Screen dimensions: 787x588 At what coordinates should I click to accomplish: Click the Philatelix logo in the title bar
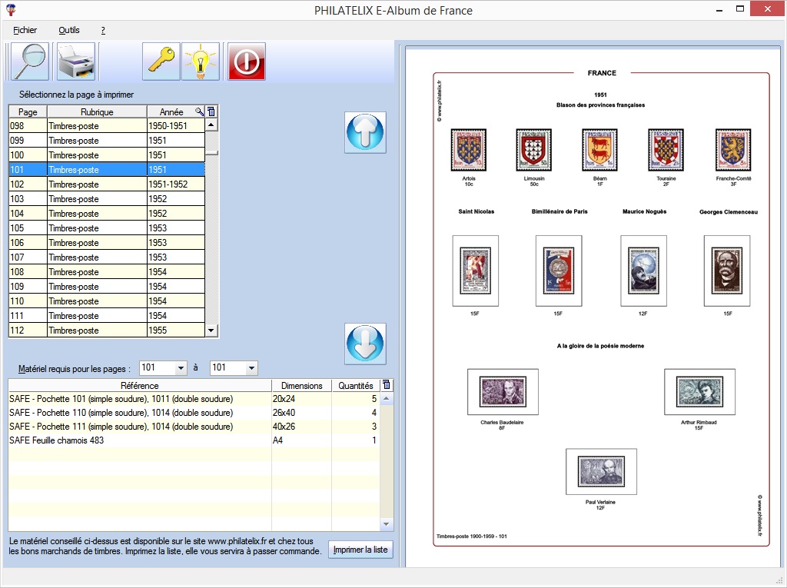click(11, 9)
